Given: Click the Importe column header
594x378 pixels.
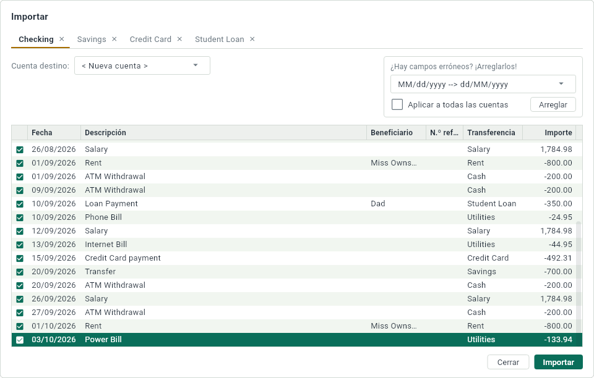Looking at the screenshot, I should (549, 133).
